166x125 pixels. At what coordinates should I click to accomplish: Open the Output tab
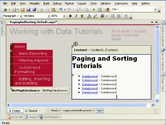click(x=31, y=117)
